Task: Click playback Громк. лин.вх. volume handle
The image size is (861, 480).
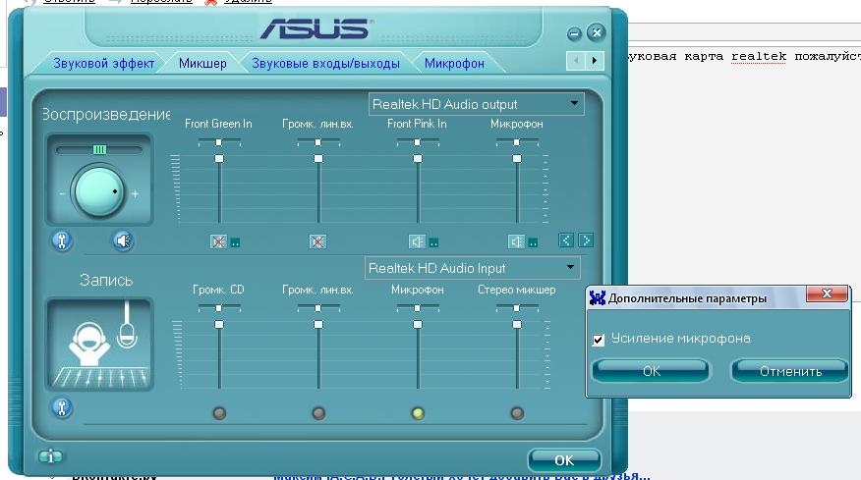Action: [x=318, y=159]
